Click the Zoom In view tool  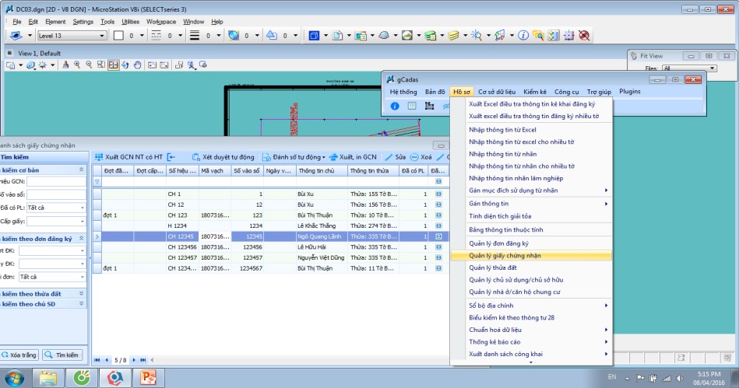78,65
